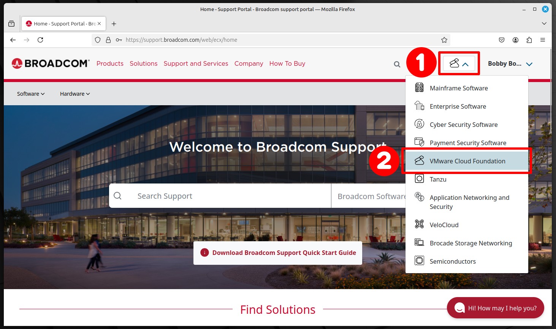Click the Application Networking and Security icon
This screenshot has height=329, width=556.
point(419,197)
